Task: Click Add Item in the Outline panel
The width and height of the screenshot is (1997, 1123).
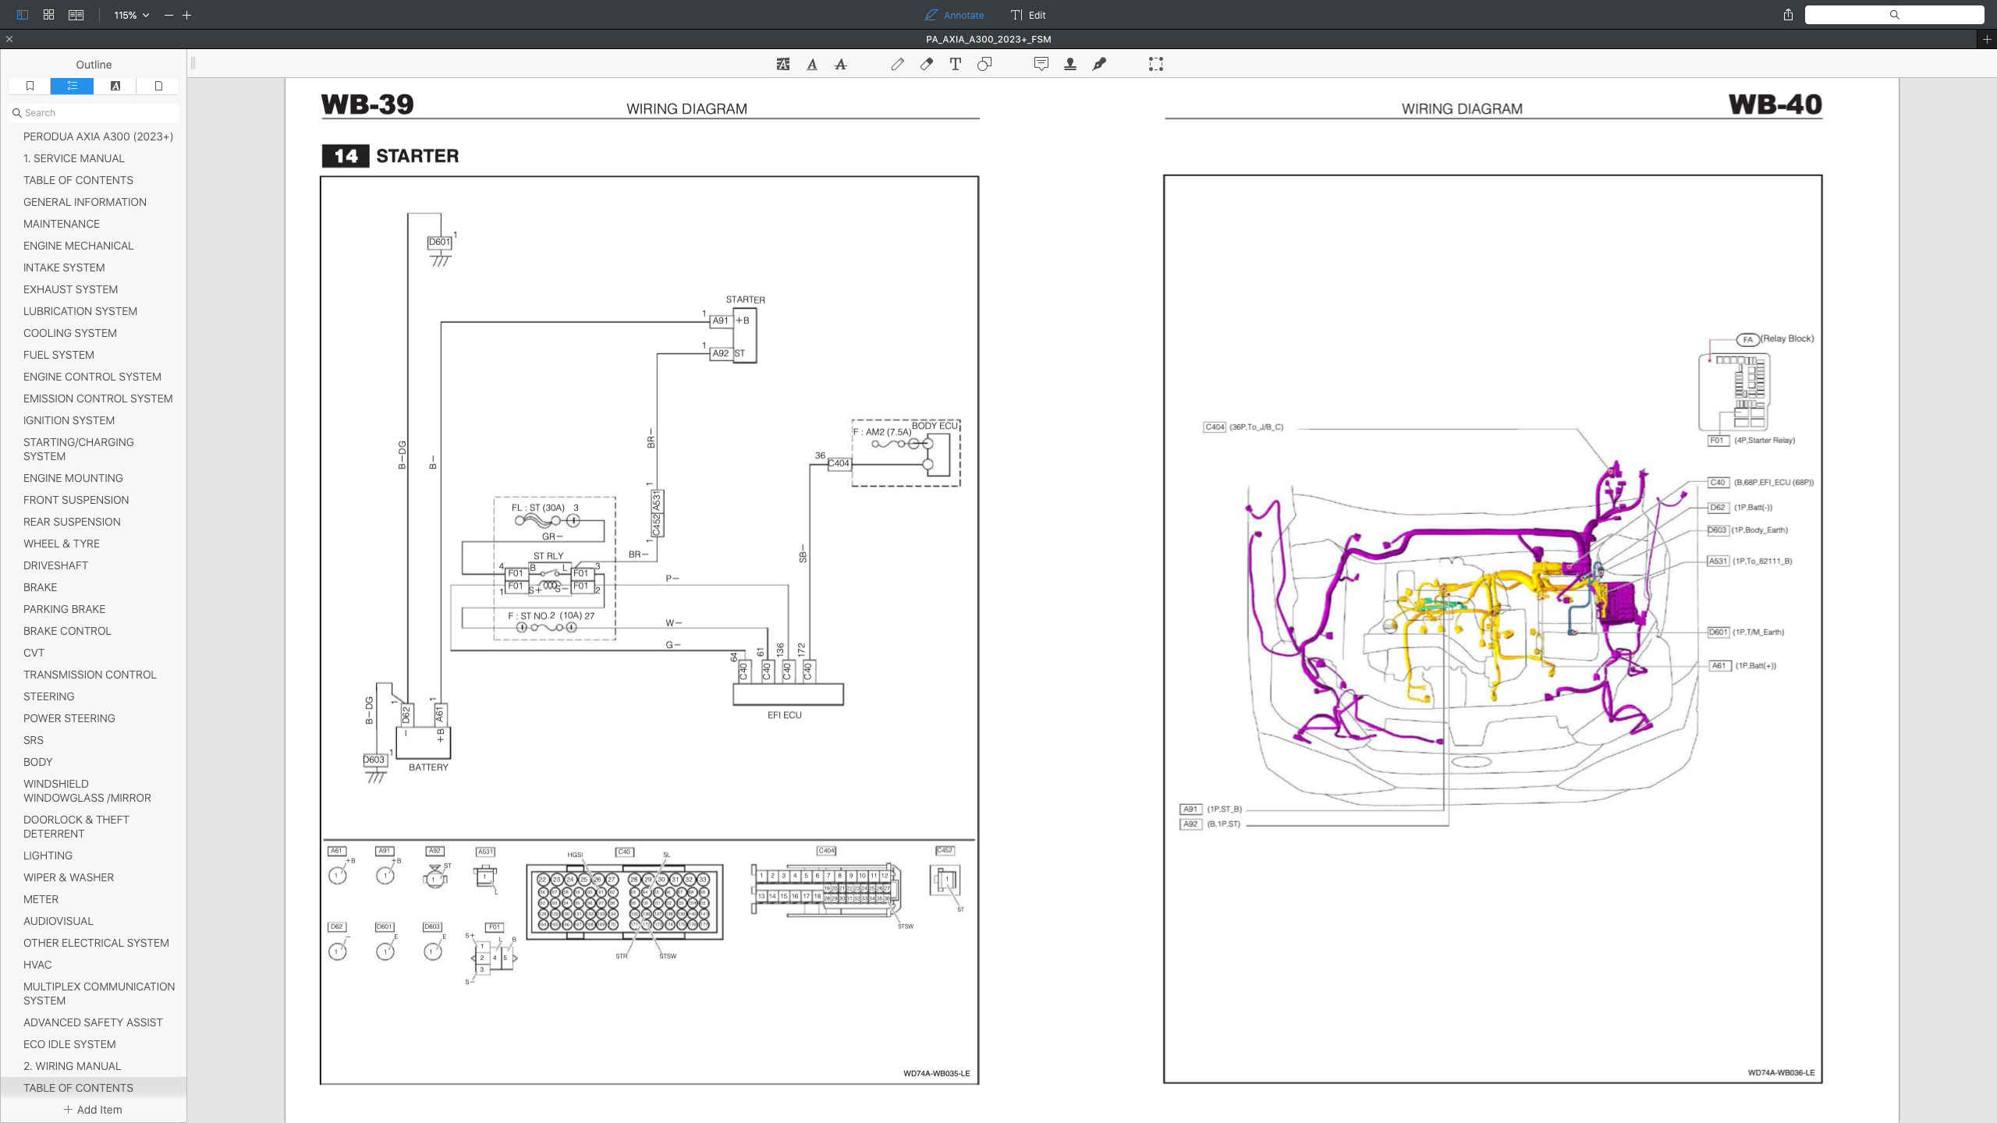Action: point(94,1109)
